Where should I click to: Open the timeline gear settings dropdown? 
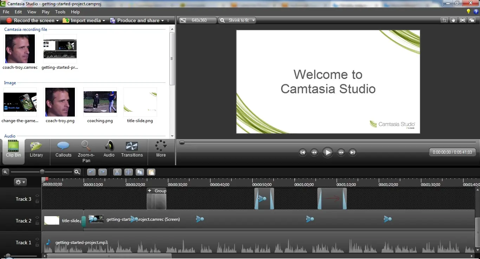tap(20, 182)
